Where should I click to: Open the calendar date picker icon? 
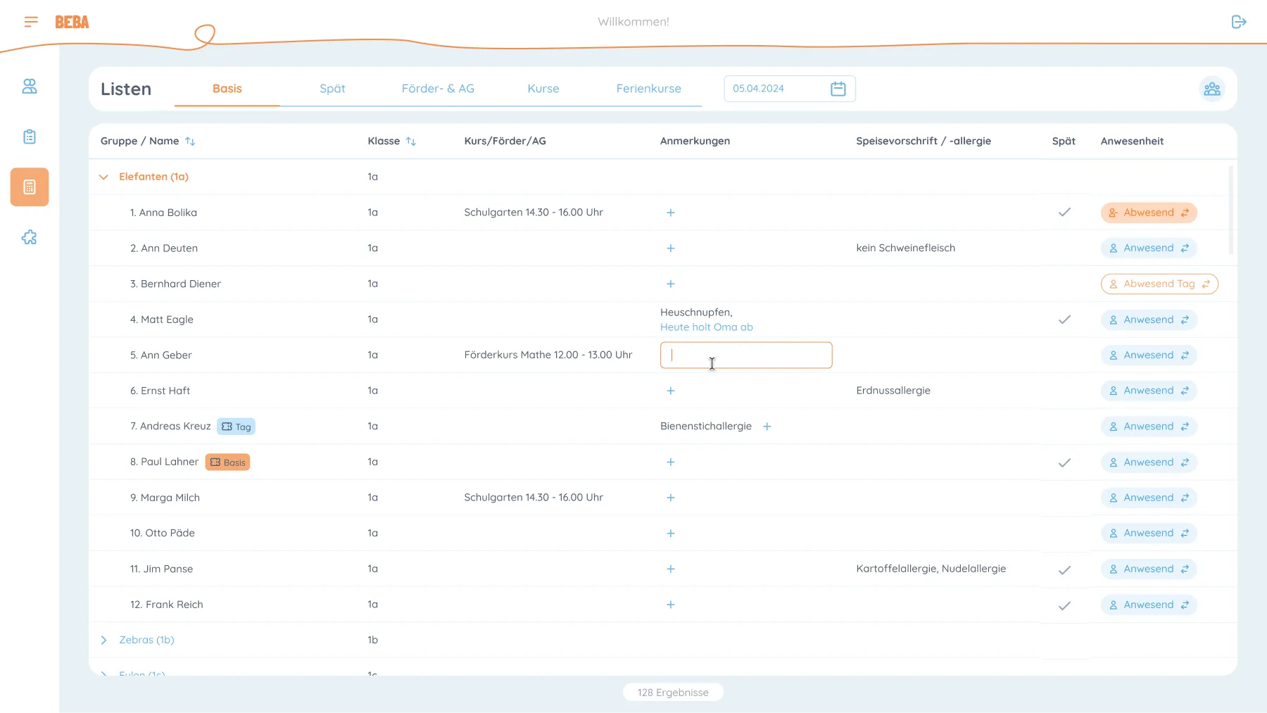838,89
